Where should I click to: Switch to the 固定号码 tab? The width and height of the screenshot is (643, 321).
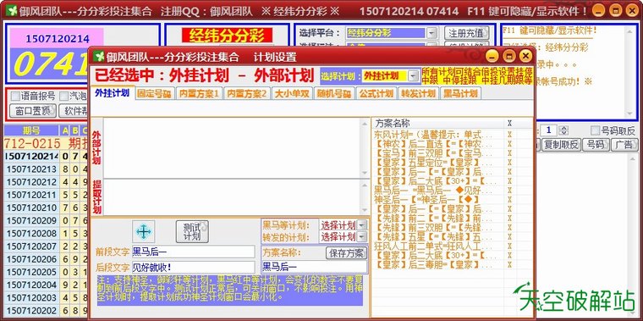pos(155,94)
